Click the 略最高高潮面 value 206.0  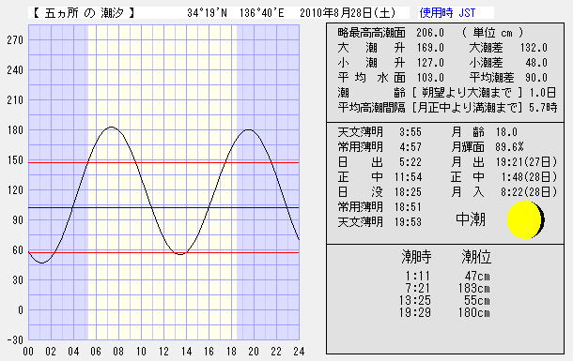point(430,33)
